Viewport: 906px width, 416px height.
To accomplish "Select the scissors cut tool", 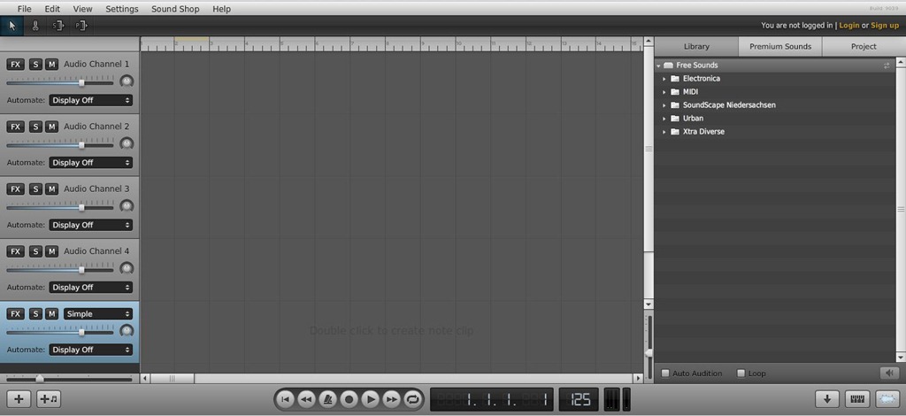I will point(35,26).
